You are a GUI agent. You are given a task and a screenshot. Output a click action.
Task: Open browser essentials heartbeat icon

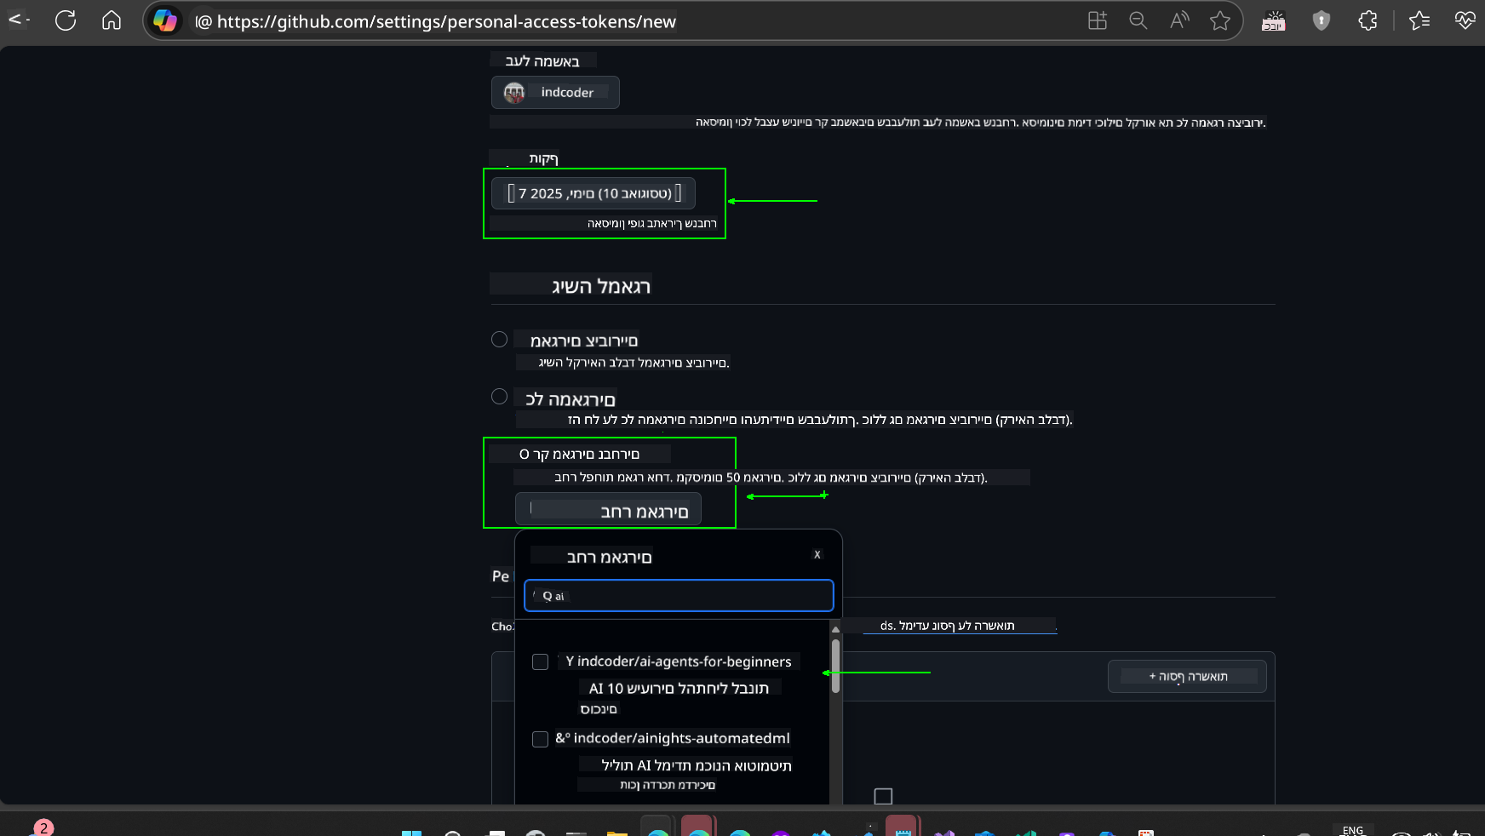pyautogui.click(x=1465, y=20)
